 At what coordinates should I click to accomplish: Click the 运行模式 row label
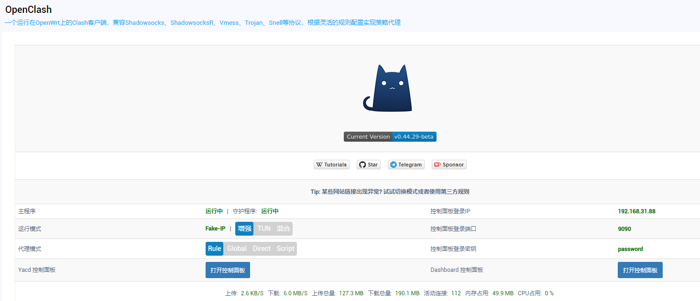[x=30, y=229]
